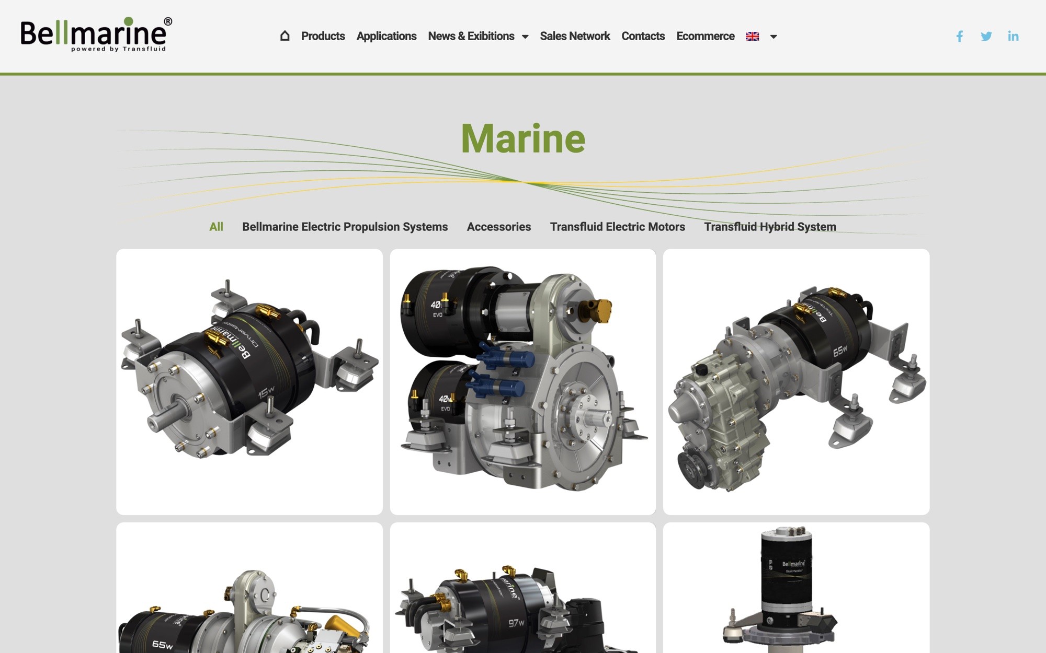Select the All filter tab
Screen dimensions: 1046x653
coord(216,227)
